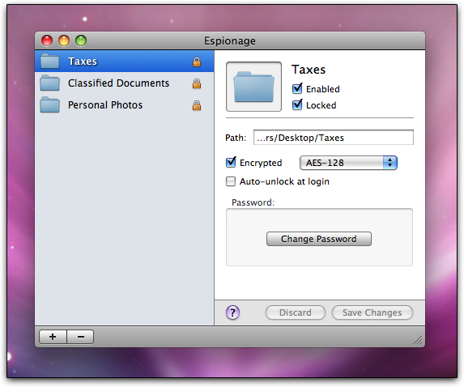This screenshot has width=464, height=387.
Task: Select Personal Photos in the folder list
Action: coord(124,105)
